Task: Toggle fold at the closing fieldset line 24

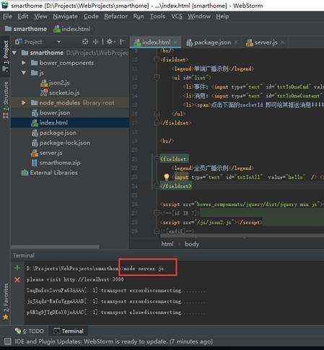Action: click(157, 186)
